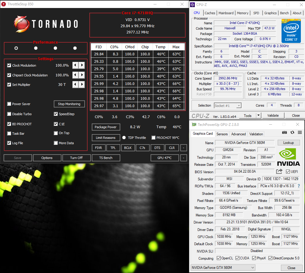Enable the On Top checkbox
The height and width of the screenshot is (273, 305).
[x=56, y=133]
